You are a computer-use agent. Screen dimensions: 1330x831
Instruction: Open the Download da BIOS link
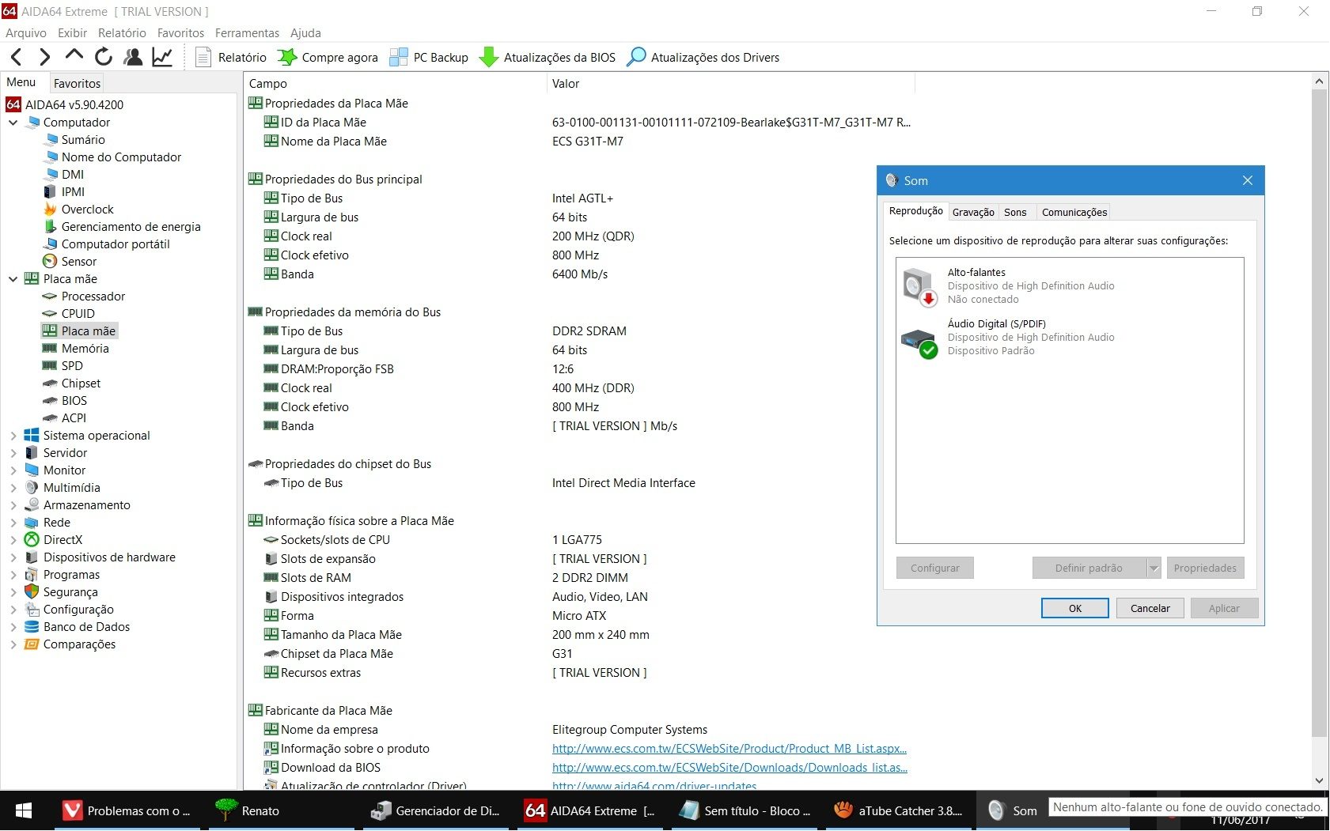(729, 767)
